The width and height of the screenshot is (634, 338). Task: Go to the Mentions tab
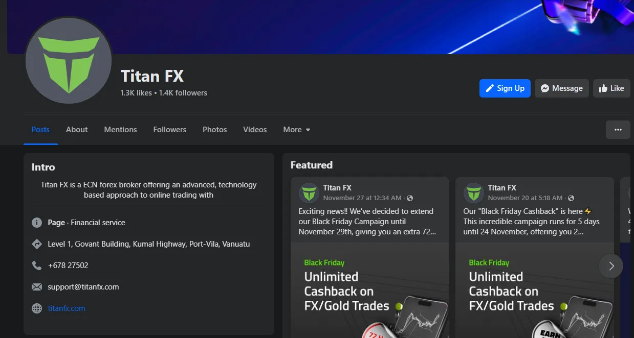(120, 130)
